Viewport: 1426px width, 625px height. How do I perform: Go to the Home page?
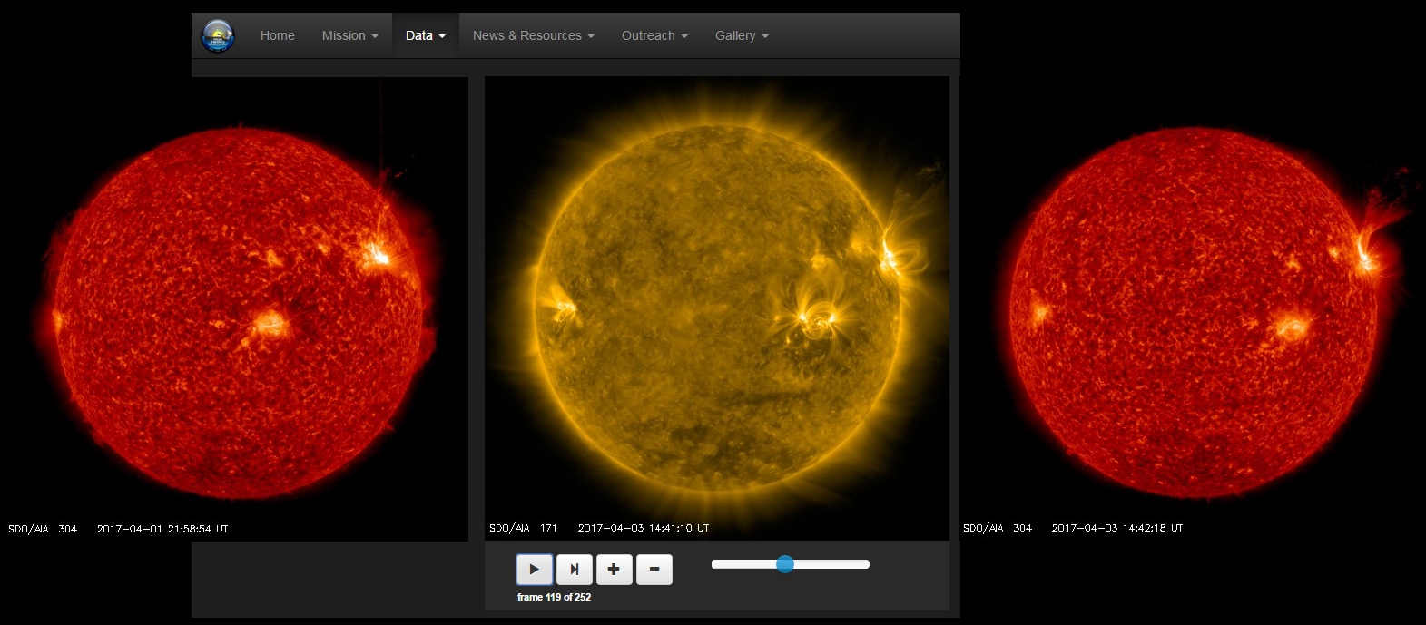(277, 36)
